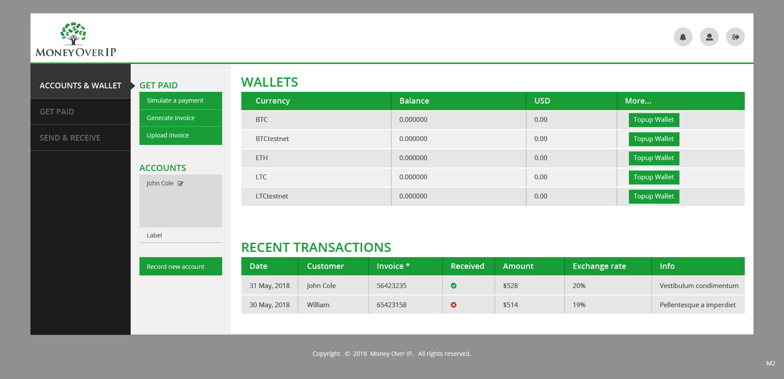The width and height of the screenshot is (784, 379).
Task: Click the arrow marker beside Accounts & Wallet
Action: [133, 85]
